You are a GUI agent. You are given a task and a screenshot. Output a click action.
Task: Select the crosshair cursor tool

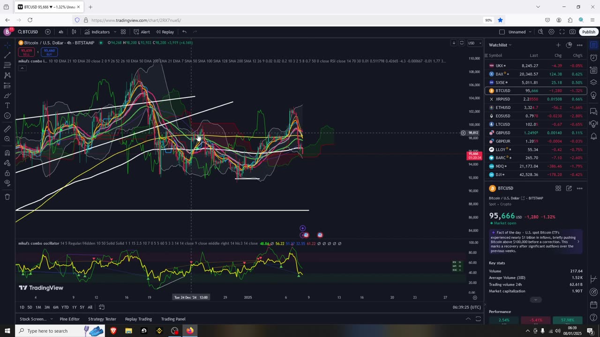(7, 45)
